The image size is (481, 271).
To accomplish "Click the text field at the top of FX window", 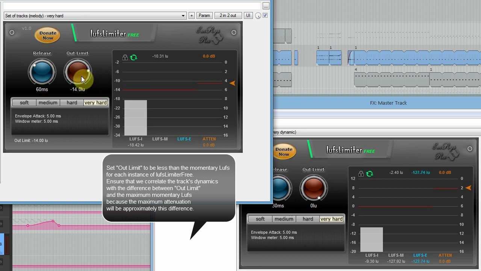I will (132, 6).
